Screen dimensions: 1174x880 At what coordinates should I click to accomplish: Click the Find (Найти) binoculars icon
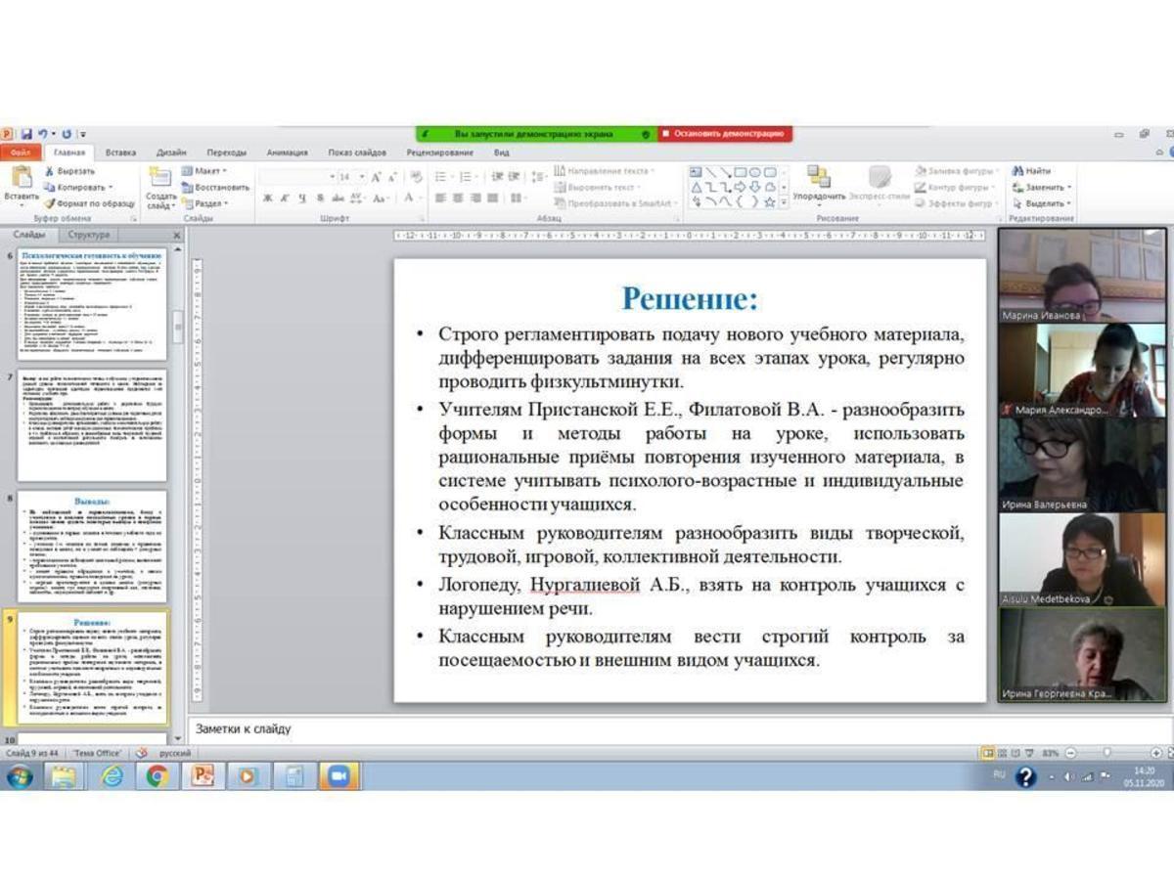pos(1017,171)
